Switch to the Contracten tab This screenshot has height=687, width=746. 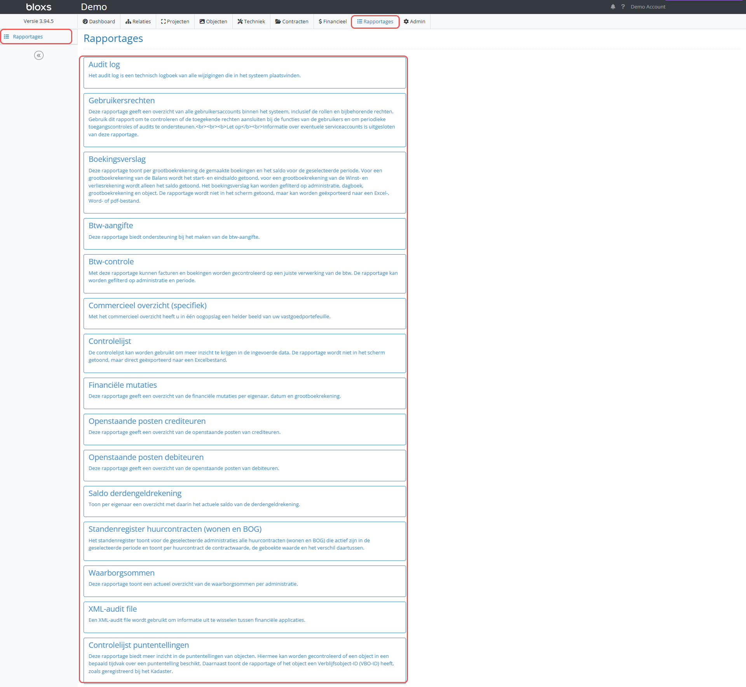(292, 21)
